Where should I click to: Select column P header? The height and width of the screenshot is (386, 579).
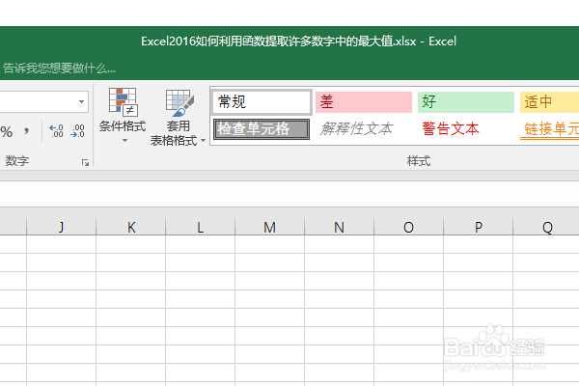click(479, 226)
